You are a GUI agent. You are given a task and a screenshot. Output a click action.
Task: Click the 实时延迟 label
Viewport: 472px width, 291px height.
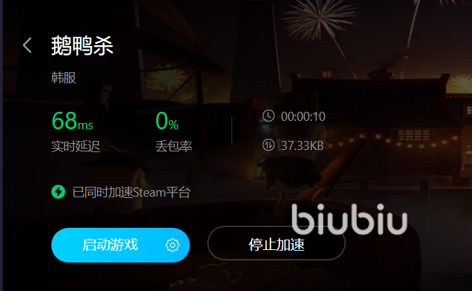coord(76,147)
